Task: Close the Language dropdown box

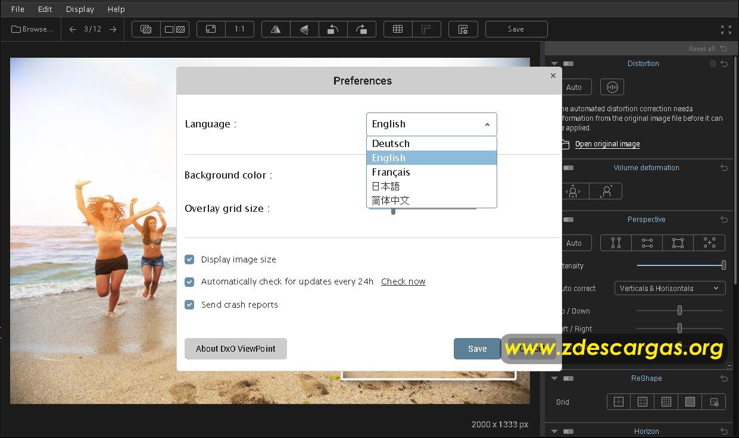Action: [x=432, y=124]
